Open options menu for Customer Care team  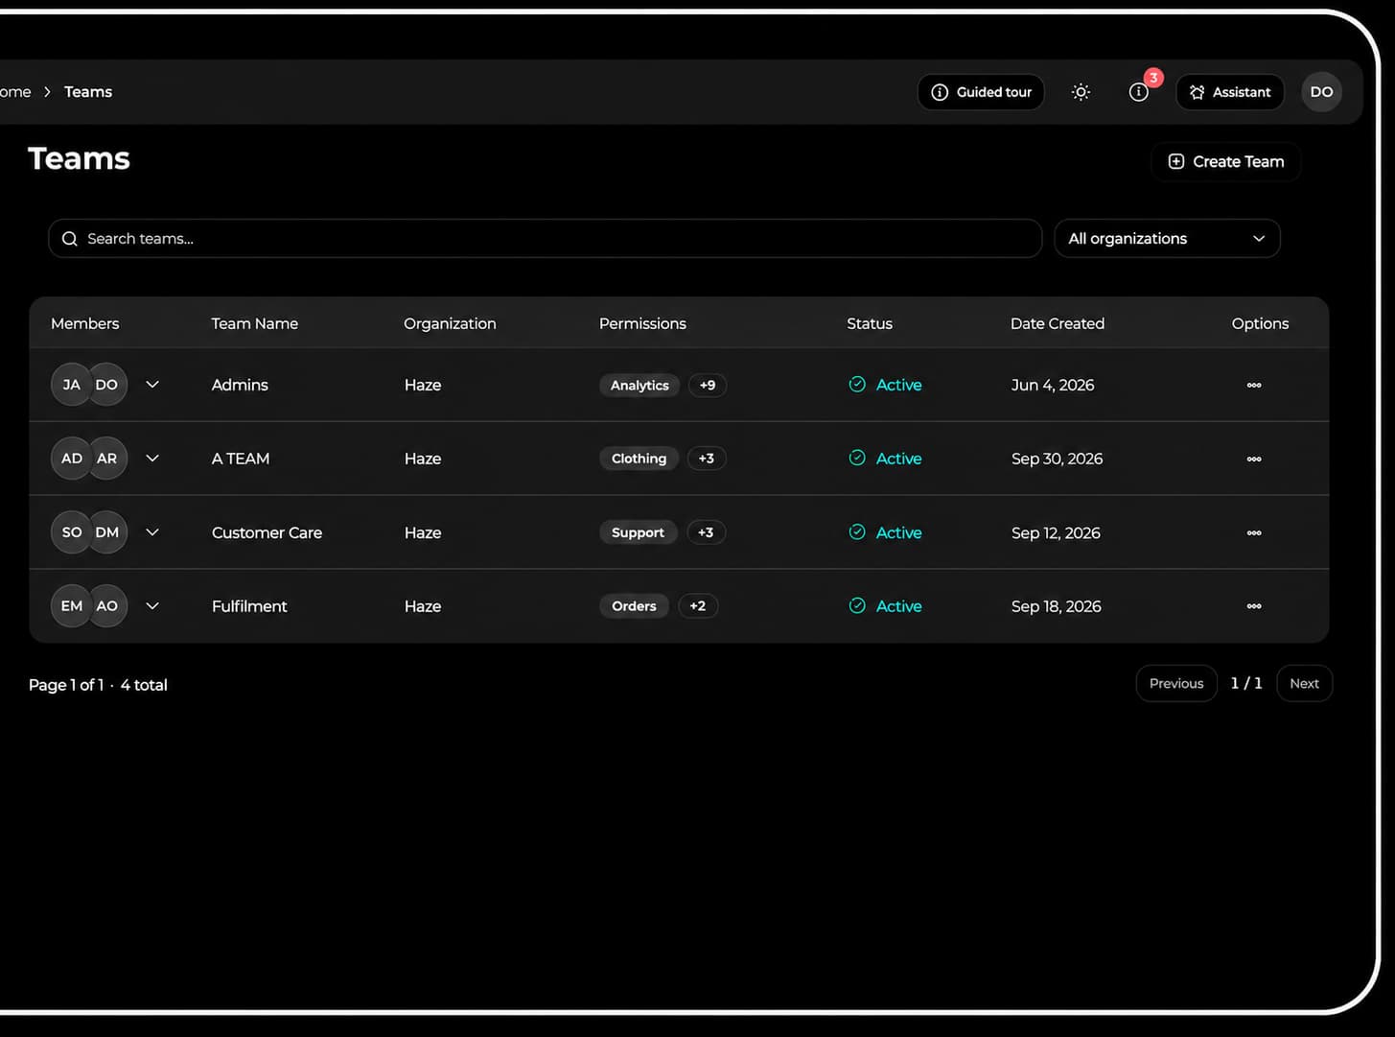coord(1254,532)
